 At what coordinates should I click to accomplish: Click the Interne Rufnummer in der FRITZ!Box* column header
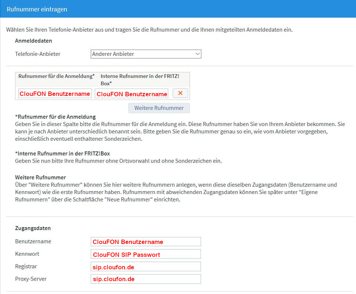(140, 80)
